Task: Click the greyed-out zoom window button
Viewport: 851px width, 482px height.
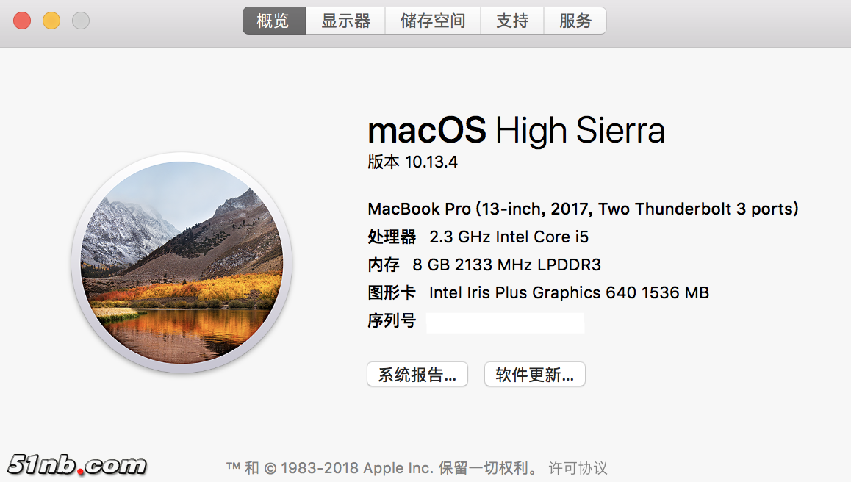Action: 81,21
